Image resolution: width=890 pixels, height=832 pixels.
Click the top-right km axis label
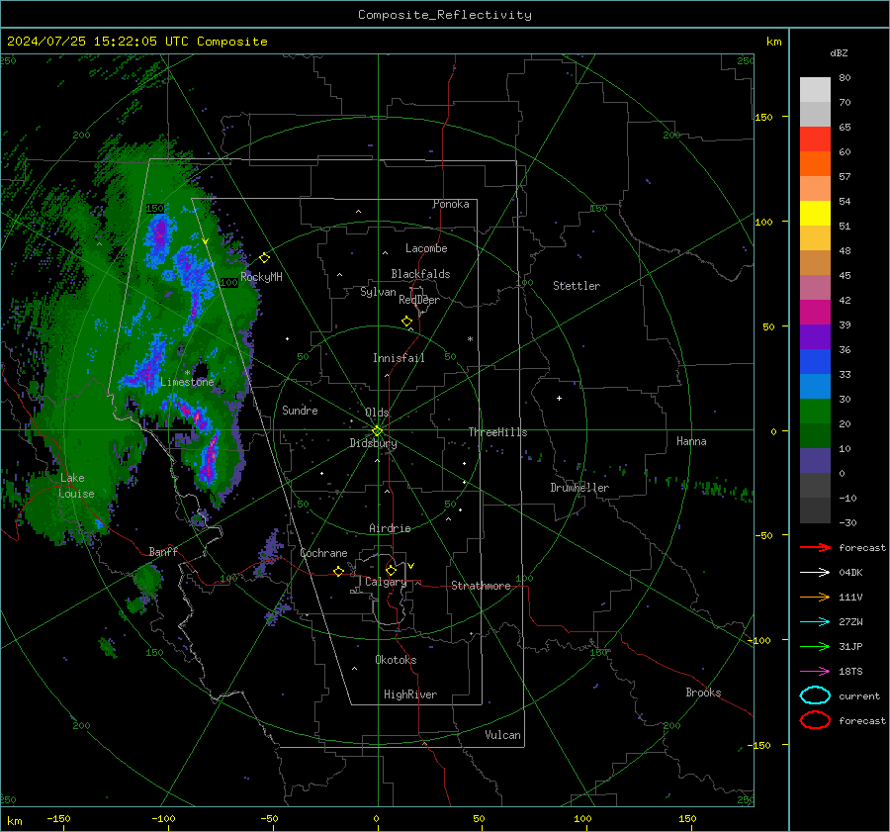point(773,42)
